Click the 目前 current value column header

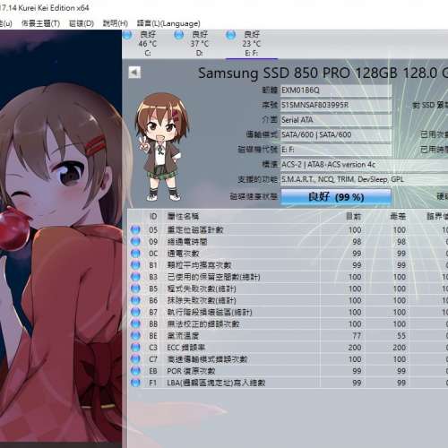pos(354,216)
